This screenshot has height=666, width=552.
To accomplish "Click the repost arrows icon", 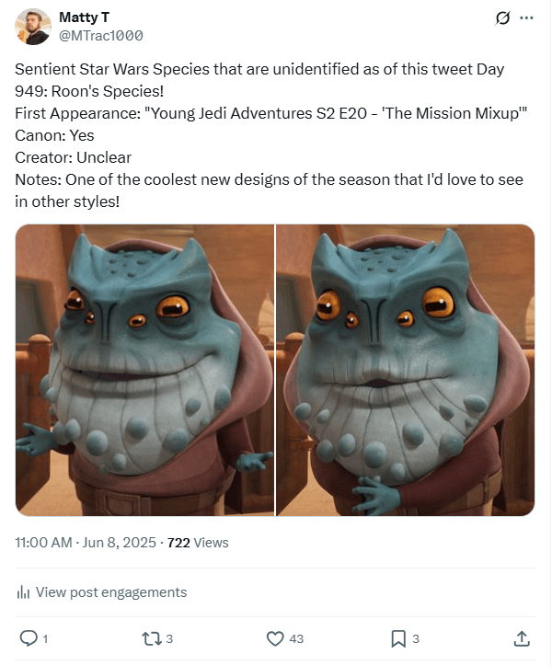I will tap(151, 638).
